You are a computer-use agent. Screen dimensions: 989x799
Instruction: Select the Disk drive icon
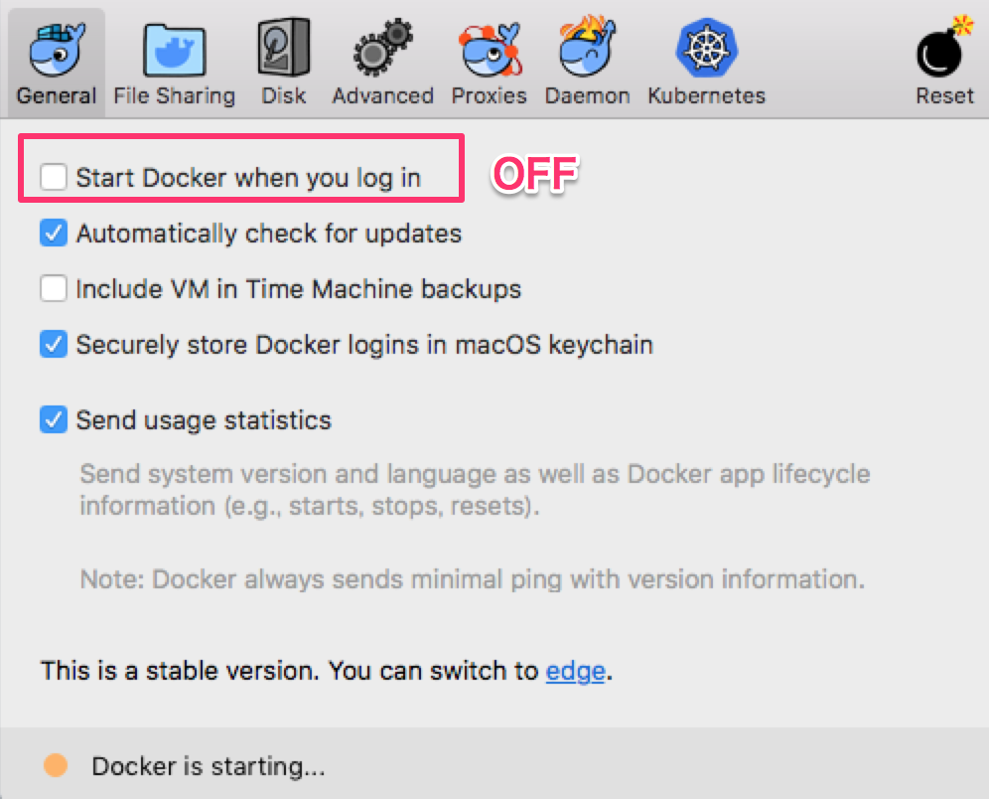pyautogui.click(x=284, y=49)
